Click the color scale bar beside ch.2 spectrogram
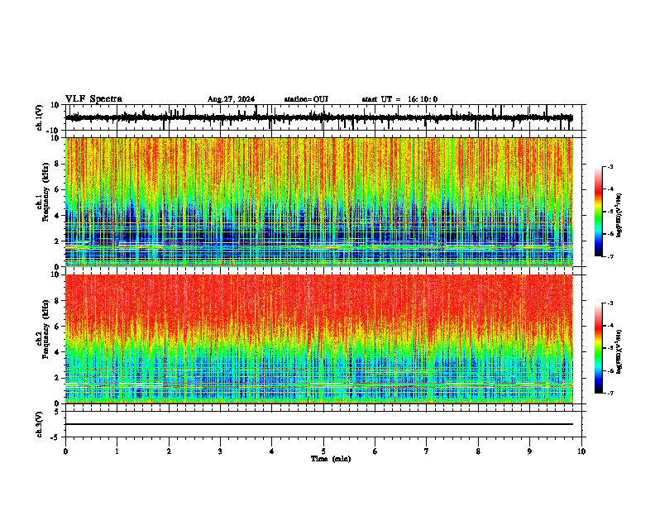This screenshot has width=655, height=506. pos(599,348)
